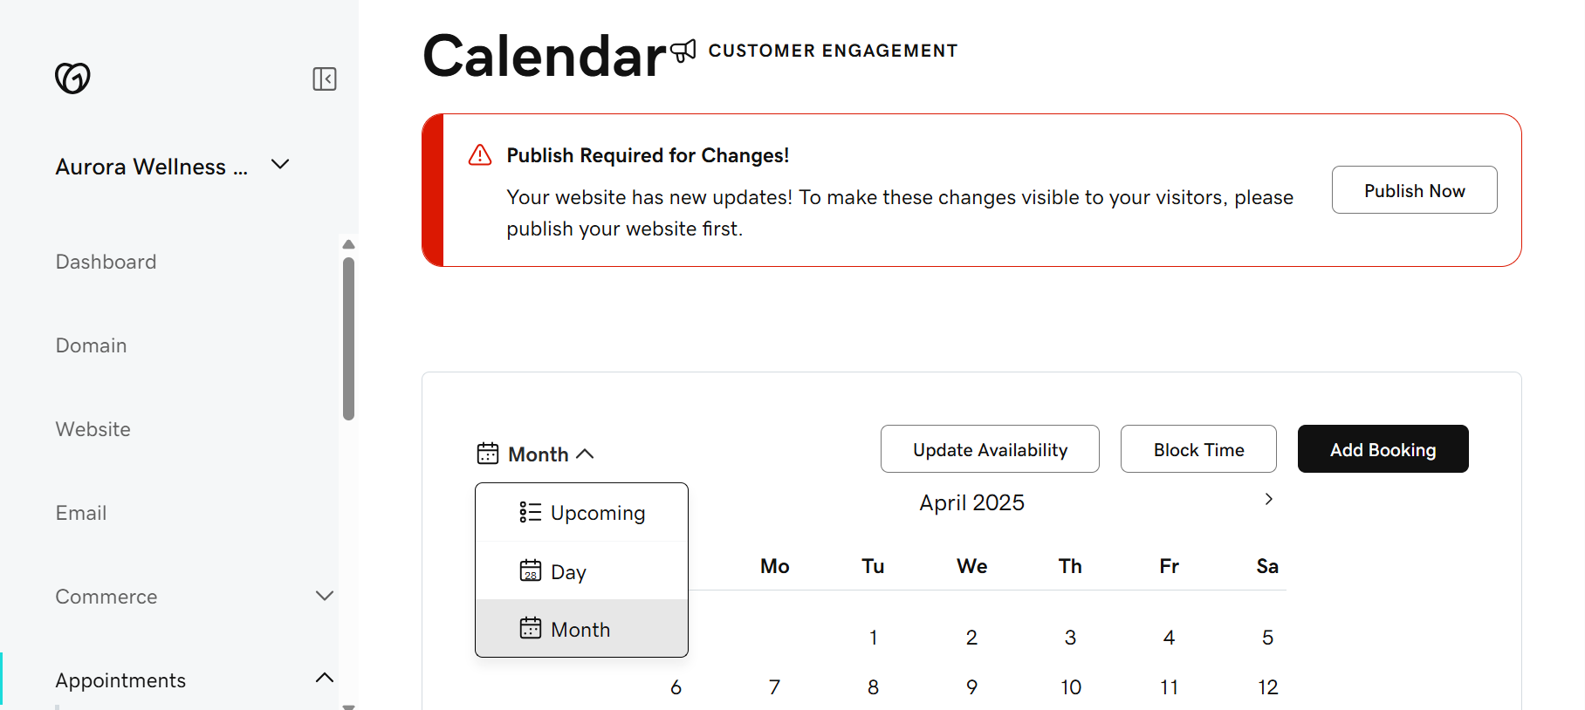Click the megaphone icon beside Calendar
The image size is (1585, 710).
tap(683, 51)
